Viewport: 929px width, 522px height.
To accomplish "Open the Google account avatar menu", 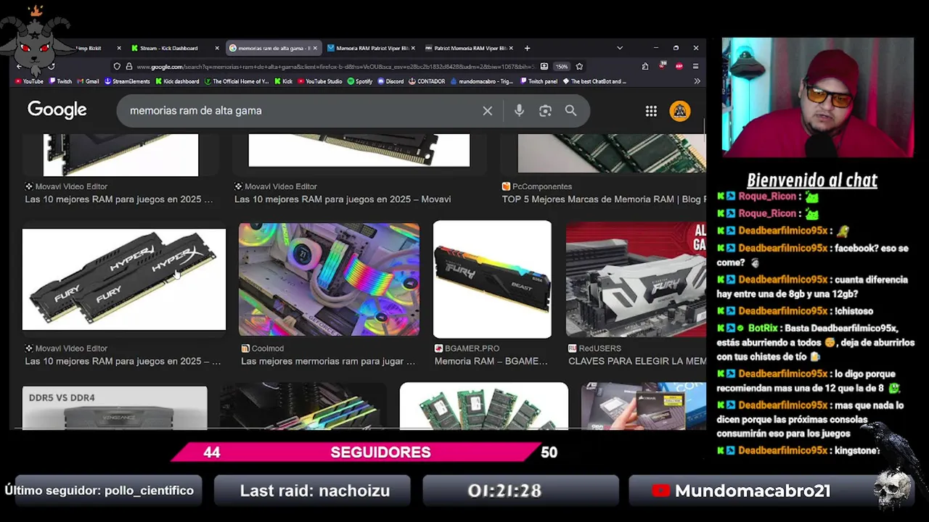I will point(680,111).
